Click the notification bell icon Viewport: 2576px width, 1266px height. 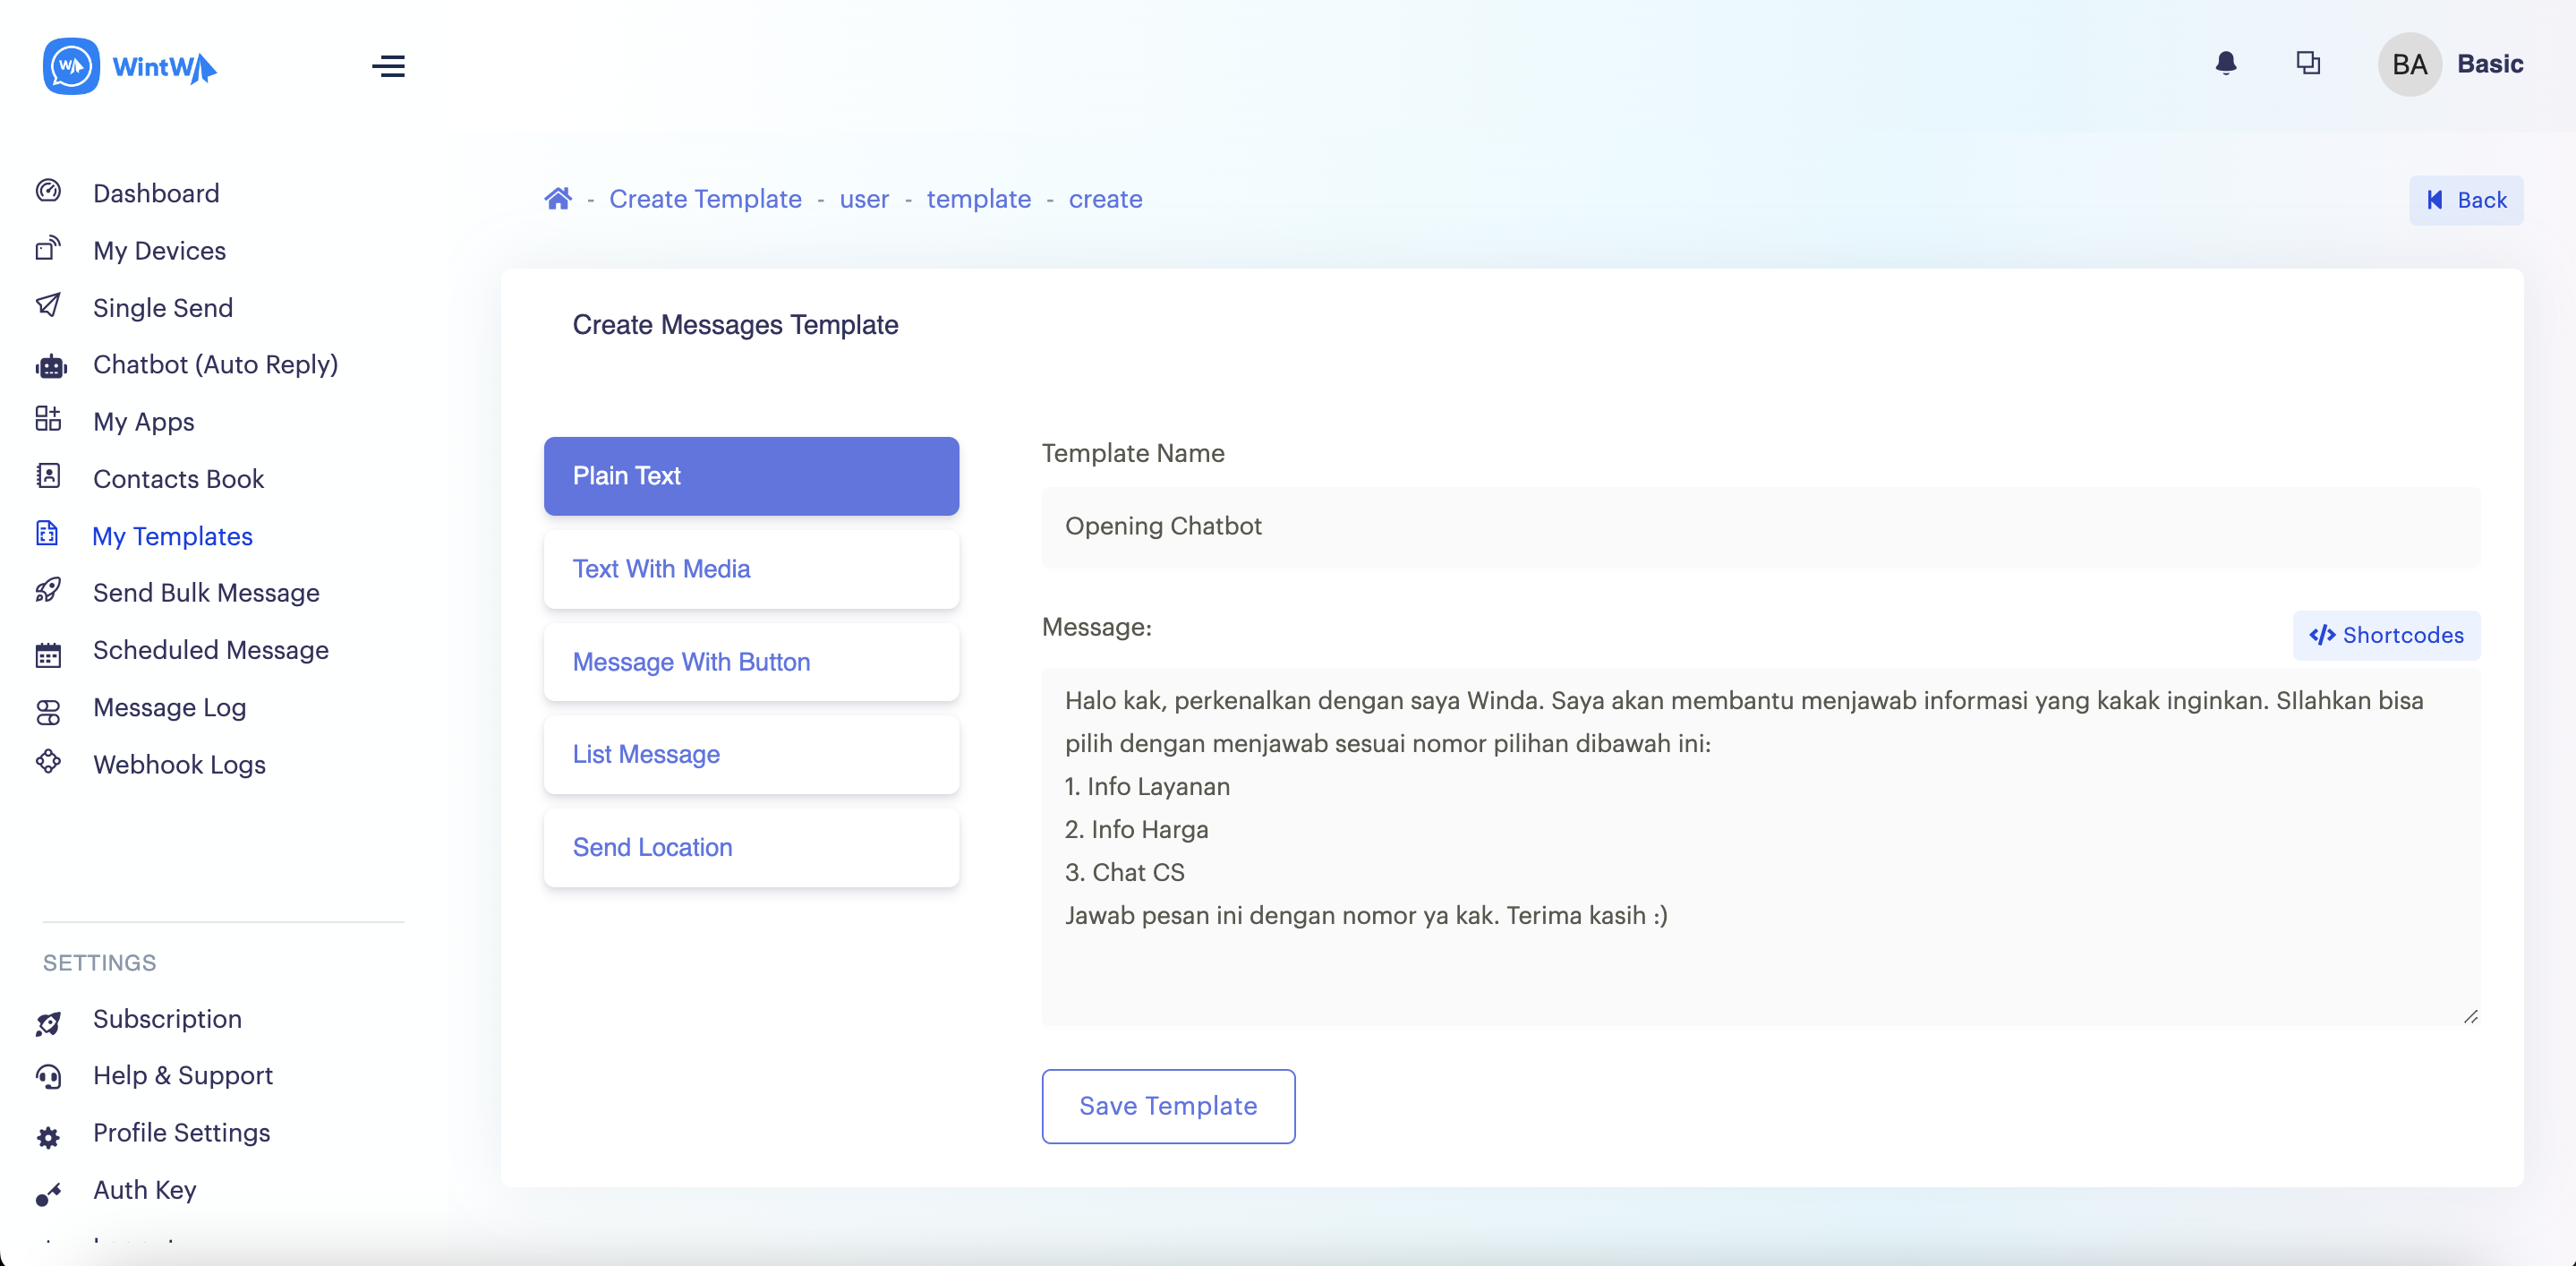tap(2225, 64)
